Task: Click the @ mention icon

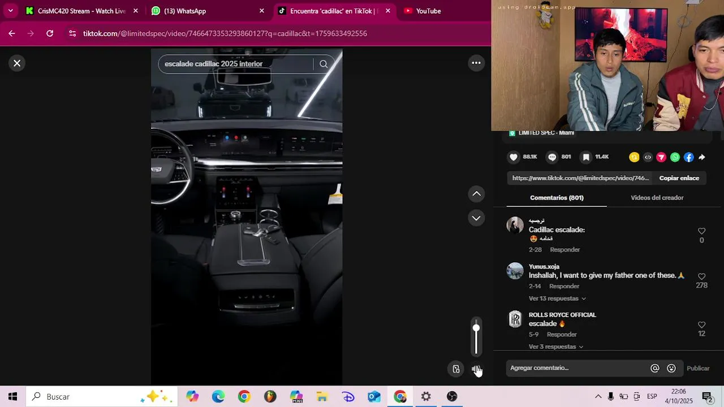Action: (655, 368)
